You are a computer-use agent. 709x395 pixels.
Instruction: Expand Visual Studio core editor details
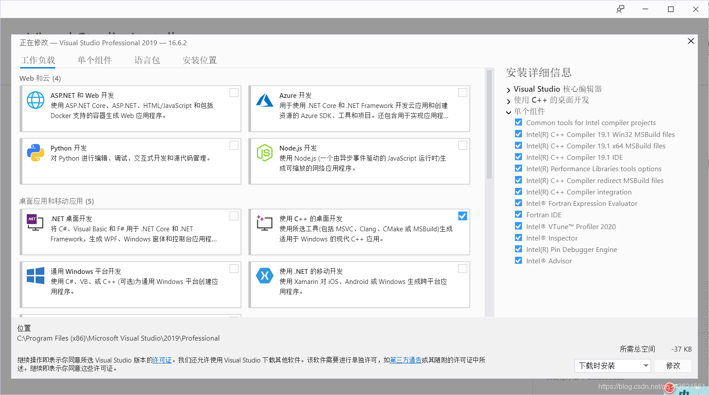click(x=509, y=90)
